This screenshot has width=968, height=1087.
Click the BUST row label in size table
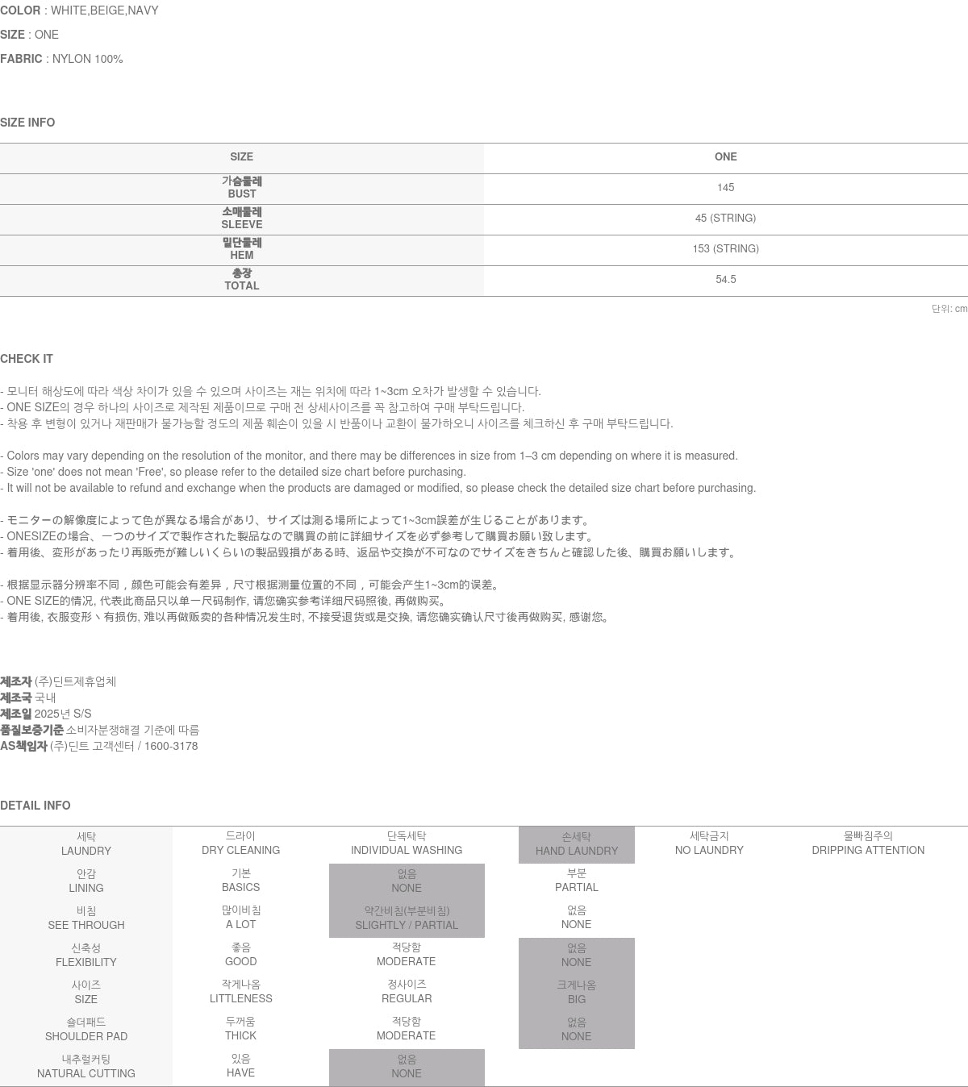[241, 188]
